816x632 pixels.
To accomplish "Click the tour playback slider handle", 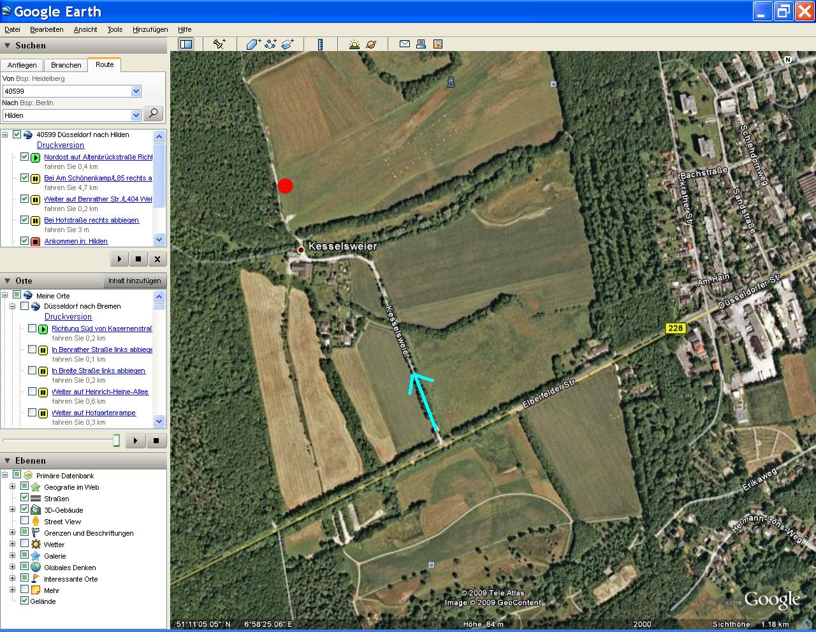I will pos(116,441).
